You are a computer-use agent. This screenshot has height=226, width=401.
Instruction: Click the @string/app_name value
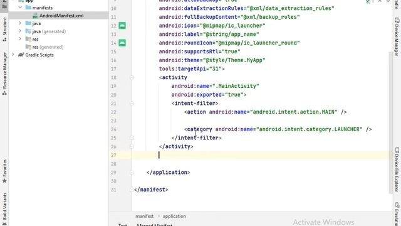click(231, 35)
